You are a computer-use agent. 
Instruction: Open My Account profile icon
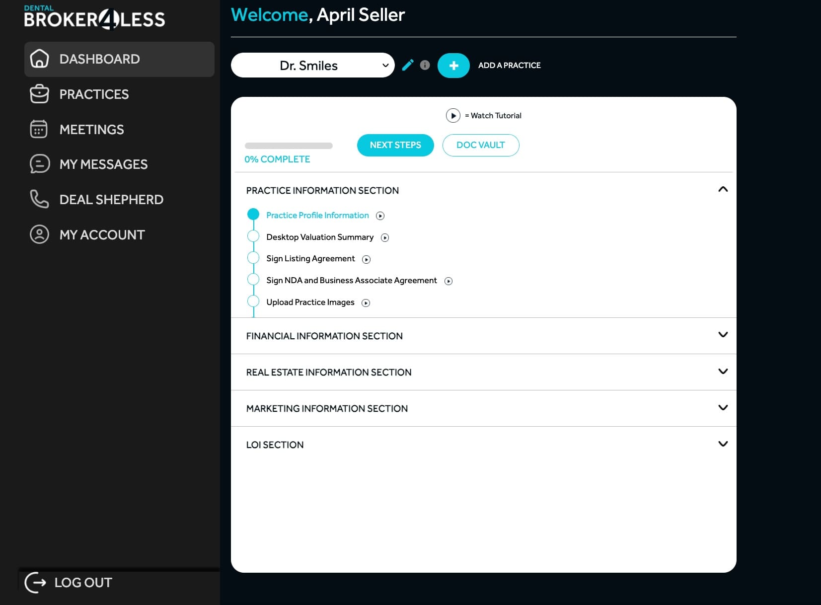coord(39,234)
